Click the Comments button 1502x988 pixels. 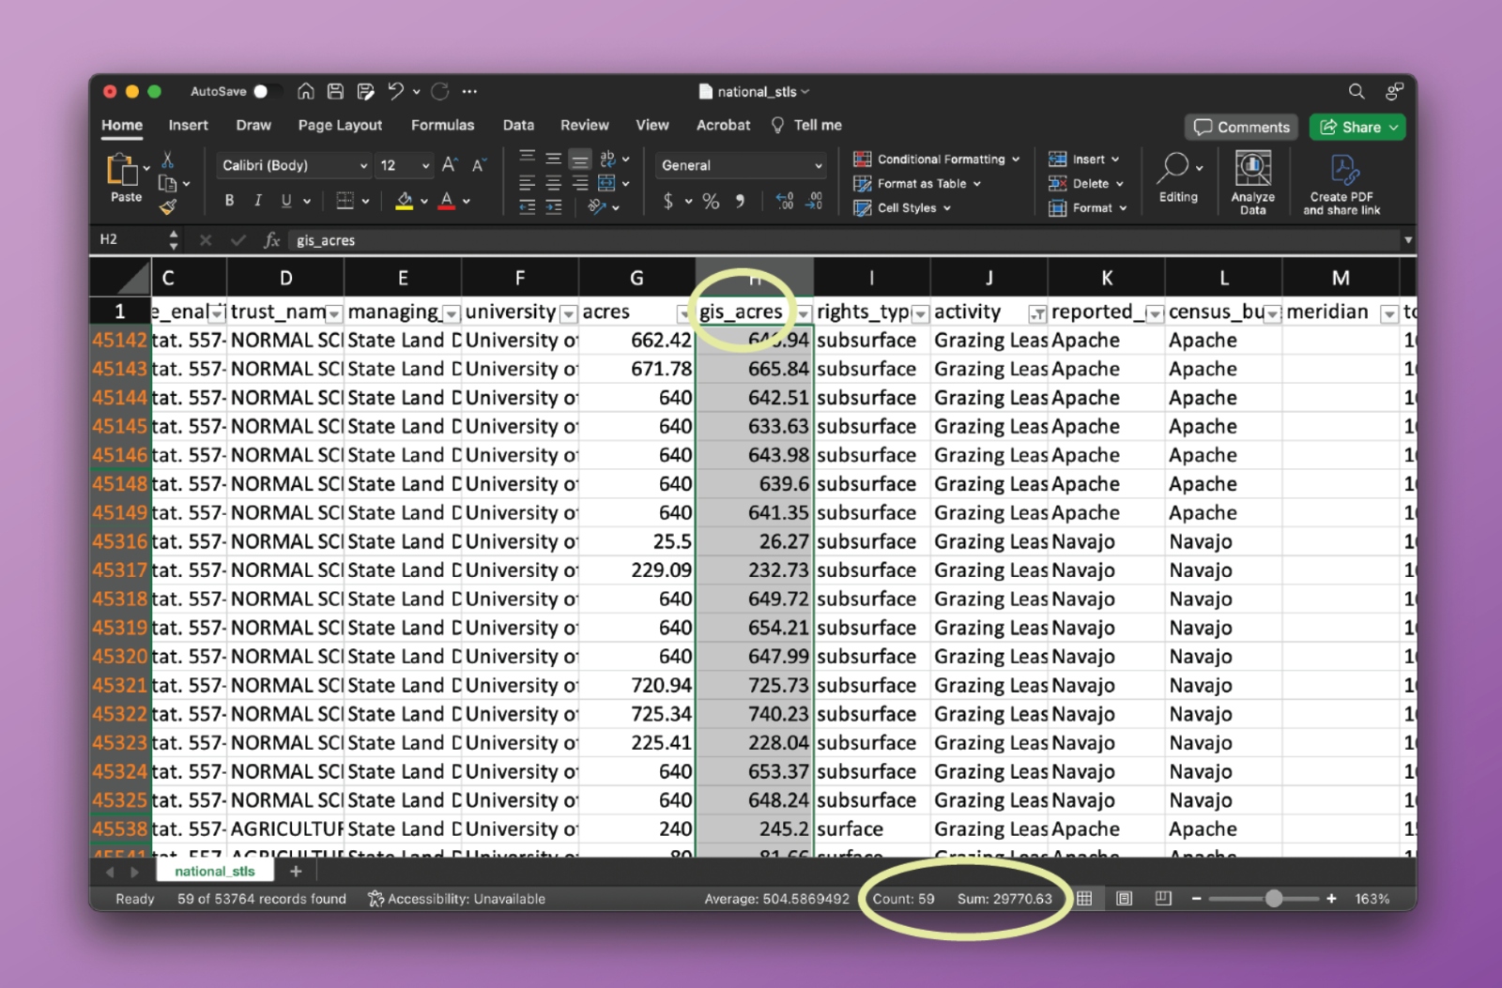pyautogui.click(x=1241, y=127)
